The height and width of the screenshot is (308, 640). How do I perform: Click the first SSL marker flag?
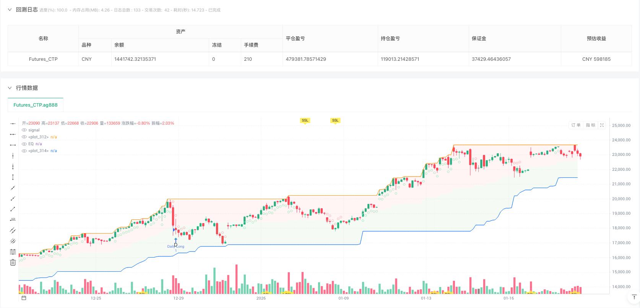click(305, 120)
